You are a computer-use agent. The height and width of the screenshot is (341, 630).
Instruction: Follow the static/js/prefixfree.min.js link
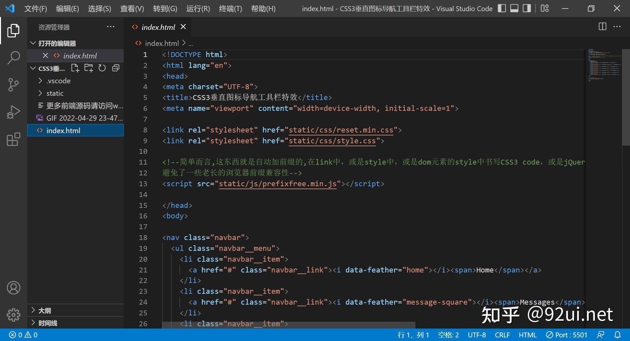pyautogui.click(x=278, y=184)
